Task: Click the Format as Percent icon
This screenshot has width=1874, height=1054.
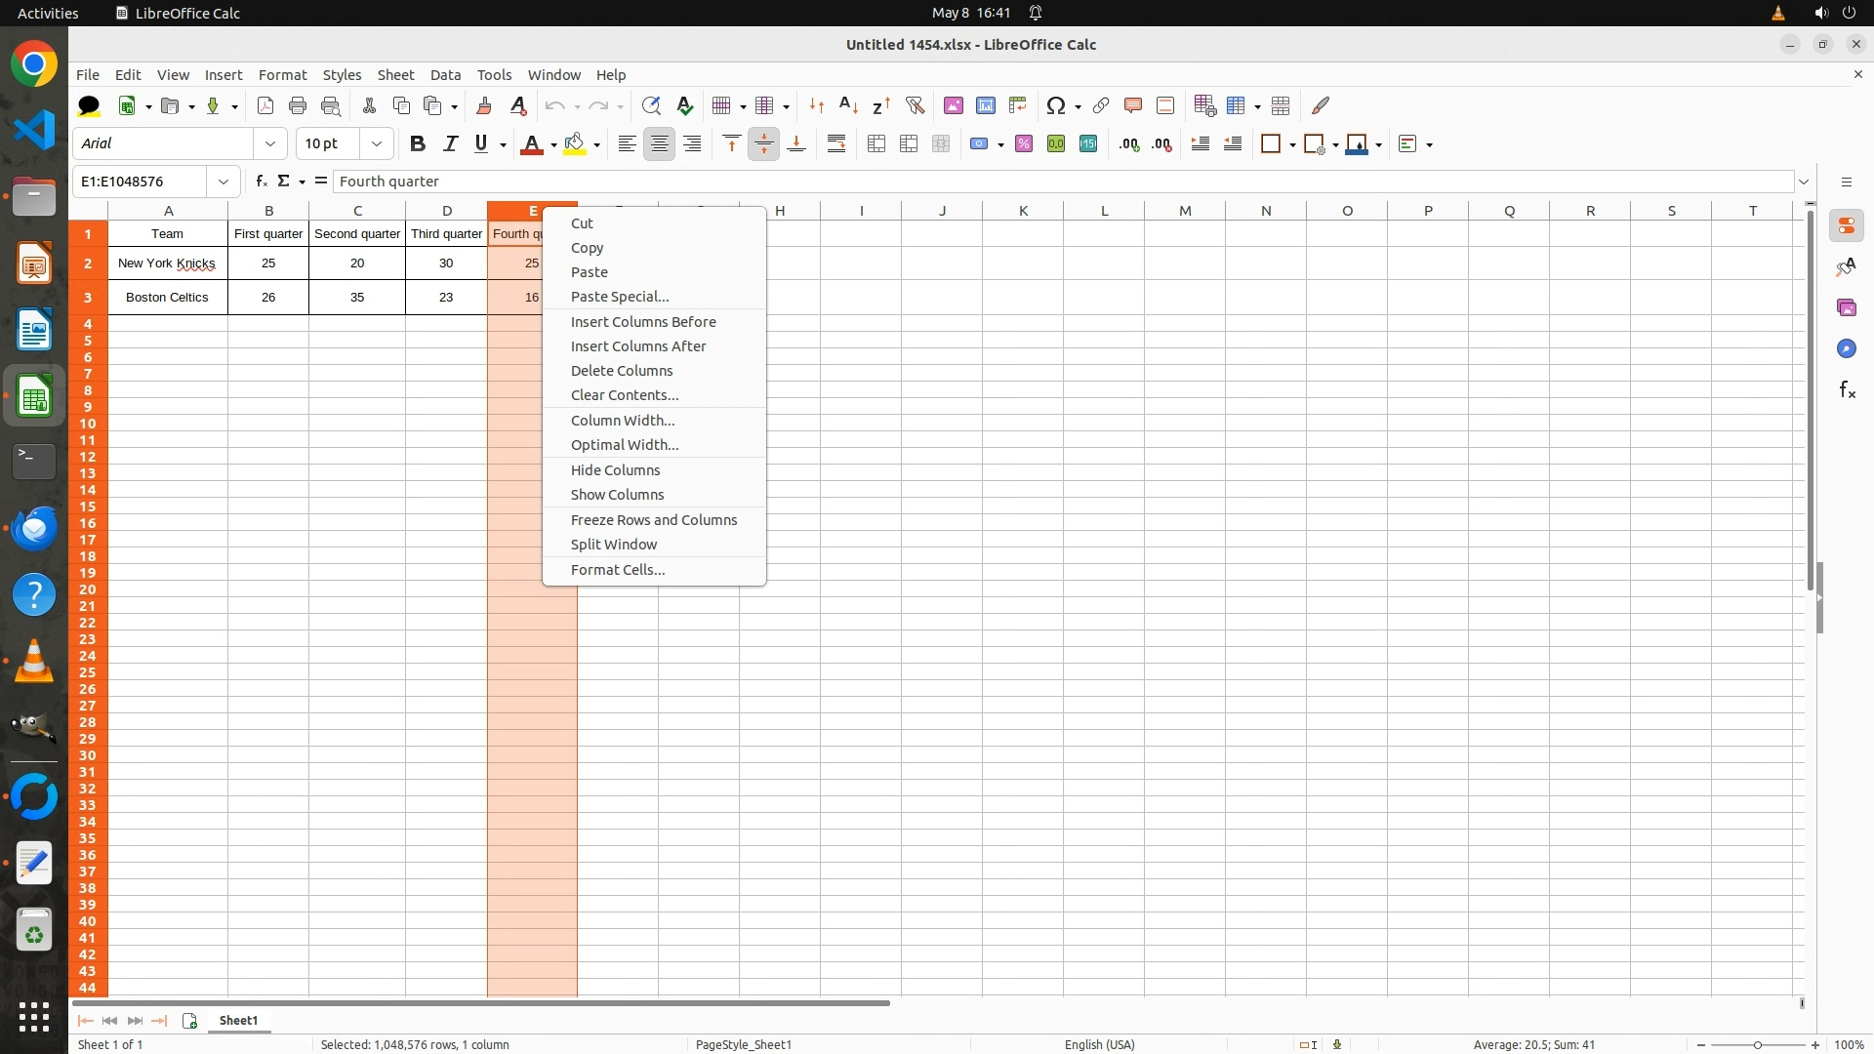Action: 1023,144
